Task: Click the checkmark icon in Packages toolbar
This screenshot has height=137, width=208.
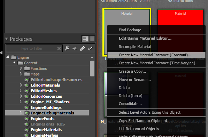Action: point(90,48)
